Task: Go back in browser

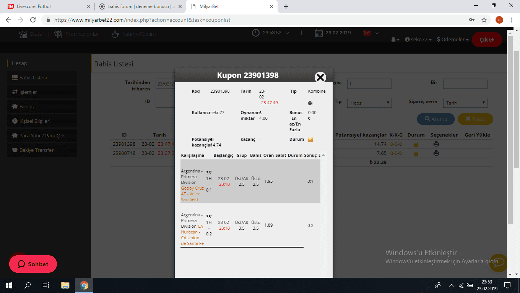Action: click(8, 20)
